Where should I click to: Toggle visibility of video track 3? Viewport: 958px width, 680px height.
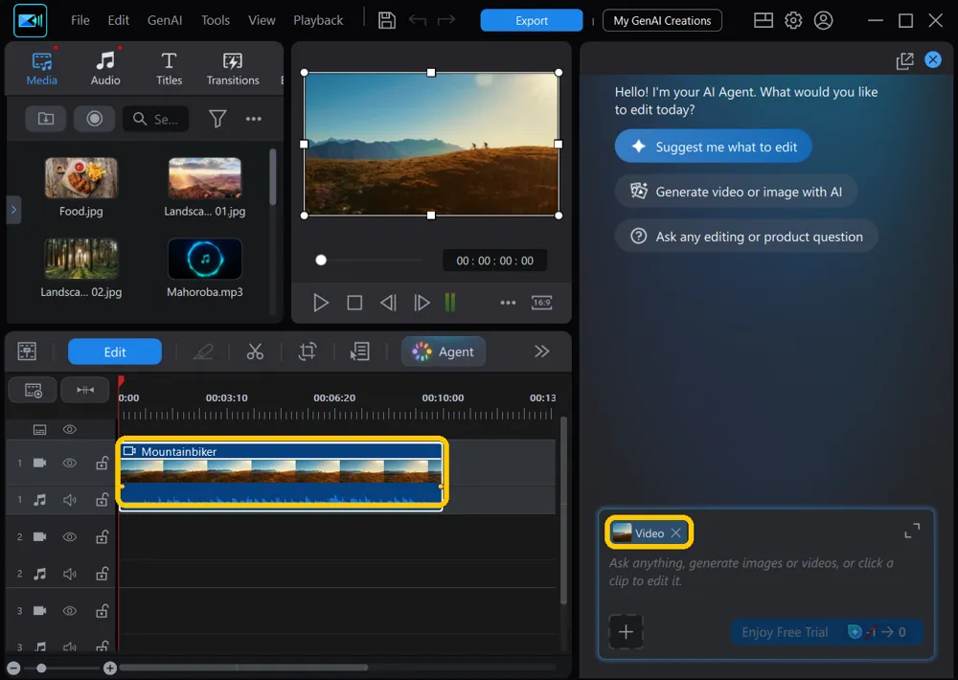tap(70, 610)
